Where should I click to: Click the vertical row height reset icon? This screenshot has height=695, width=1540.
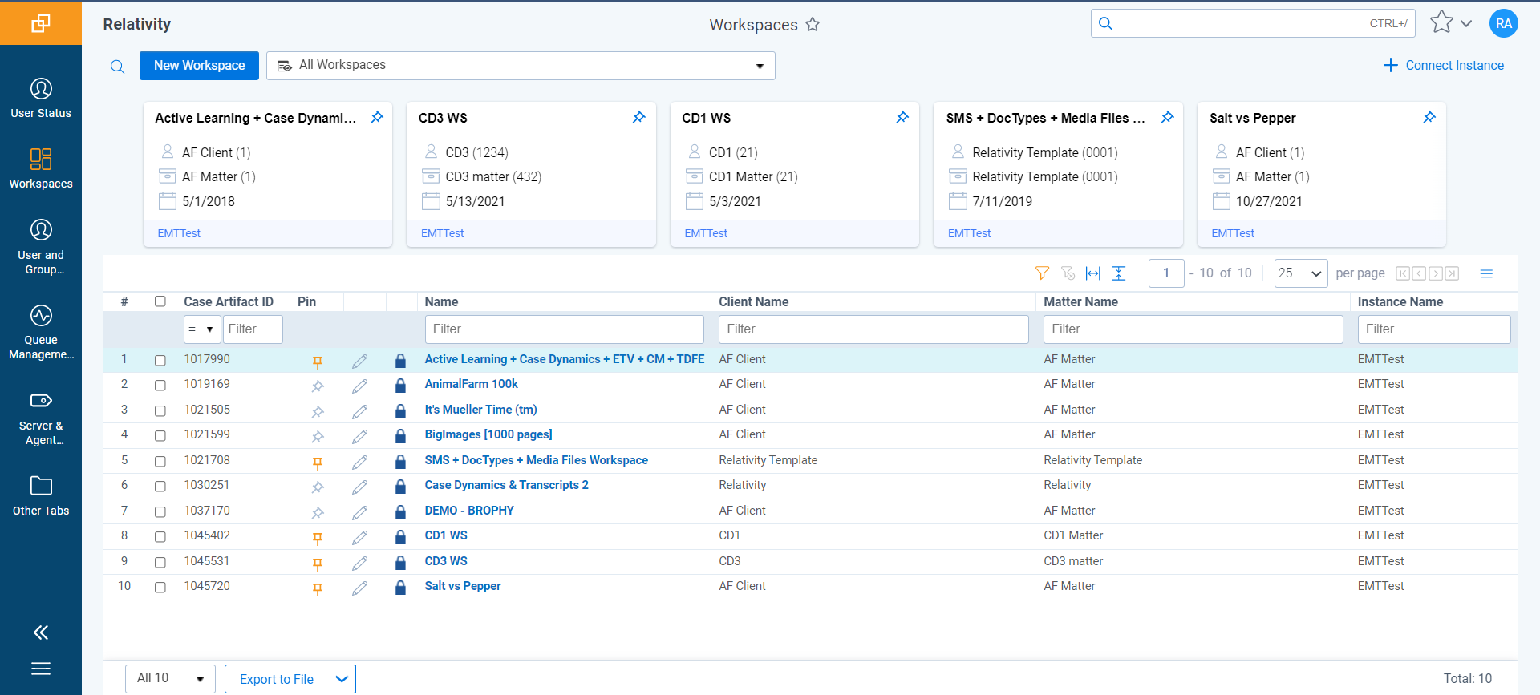pos(1118,273)
